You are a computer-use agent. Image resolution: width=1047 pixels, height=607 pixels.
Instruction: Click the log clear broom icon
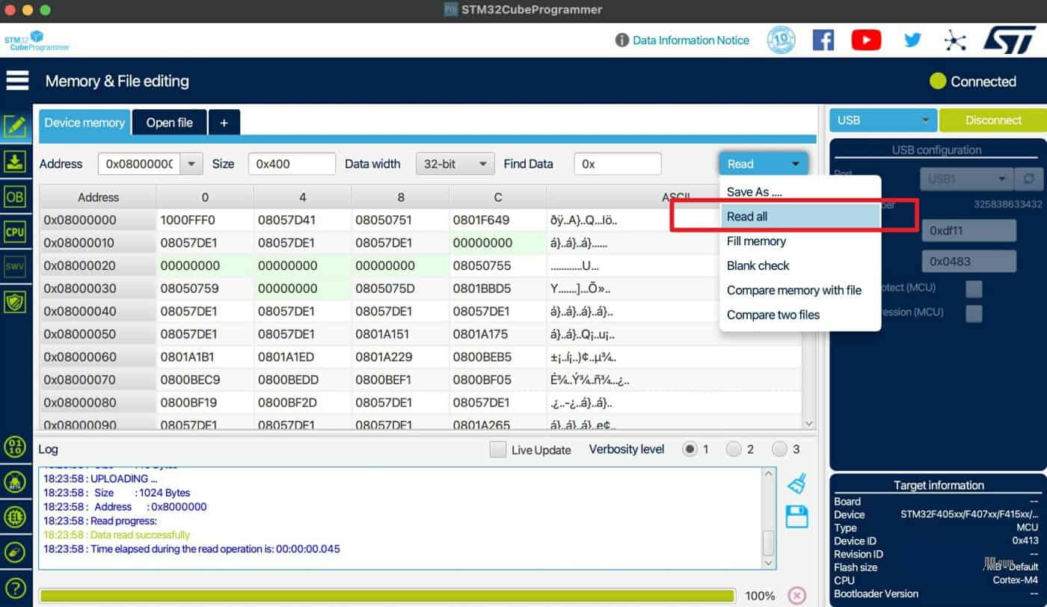point(796,484)
